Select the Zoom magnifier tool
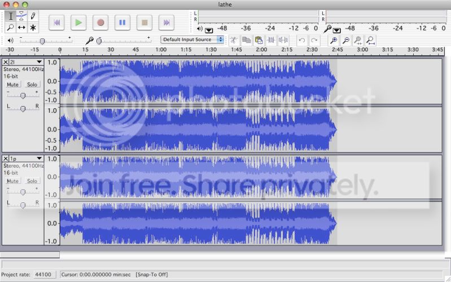Image resolution: width=451 pixels, height=282 pixels. tap(10, 28)
